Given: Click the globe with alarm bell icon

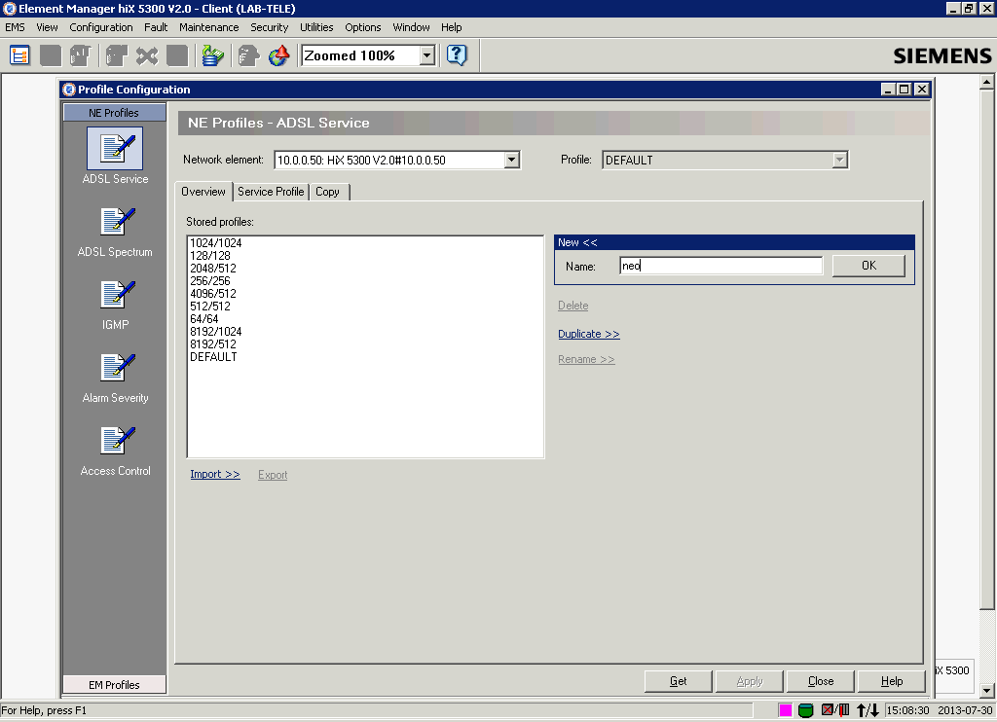Looking at the screenshot, I should coord(279,55).
